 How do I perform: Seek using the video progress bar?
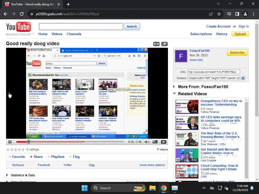pyautogui.click(x=70, y=142)
